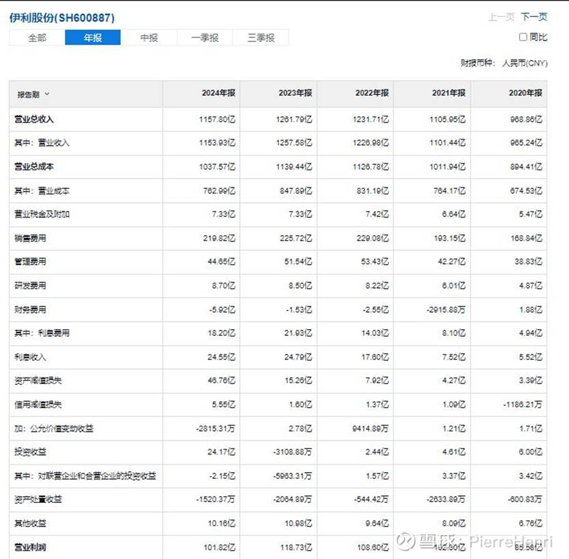Click the 2020年报 column header
Image resolution: width=569 pixels, height=559 pixels.
tap(525, 93)
